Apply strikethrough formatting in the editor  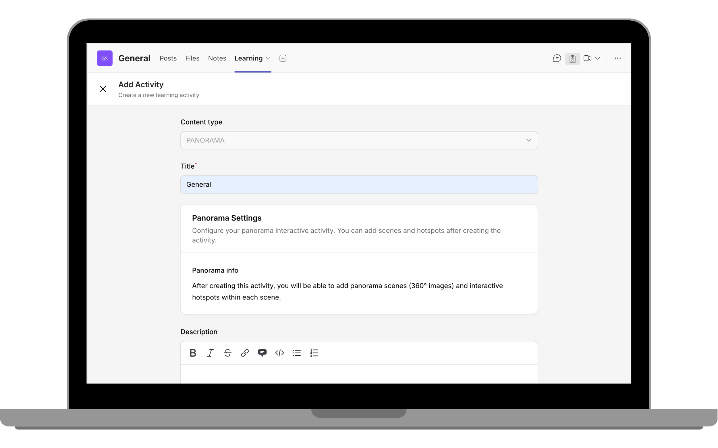click(x=227, y=352)
